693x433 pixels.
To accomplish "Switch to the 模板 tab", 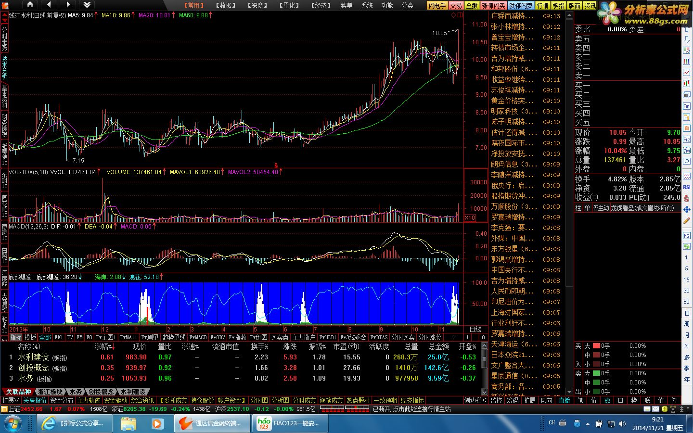I will (x=30, y=337).
